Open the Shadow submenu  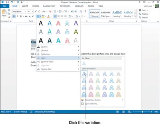pos(58,51)
